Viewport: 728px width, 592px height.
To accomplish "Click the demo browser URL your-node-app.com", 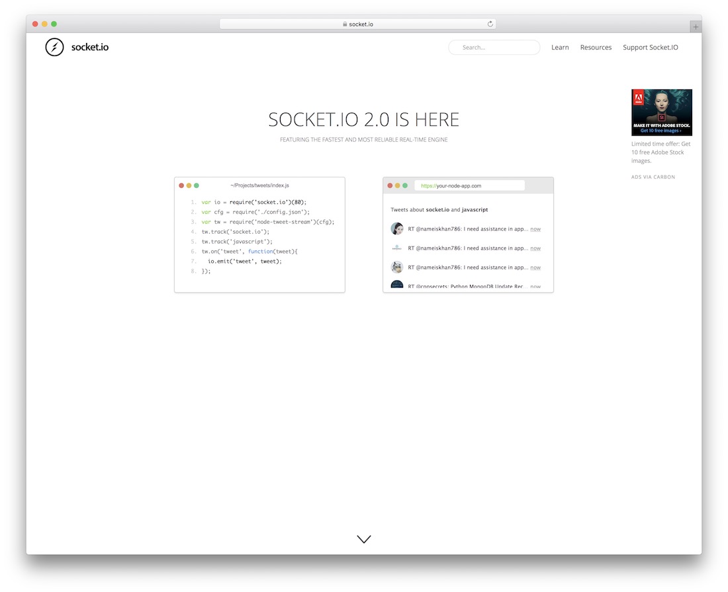I will pos(469,186).
